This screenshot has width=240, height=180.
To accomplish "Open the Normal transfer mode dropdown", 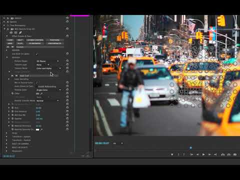I will pos(47,100).
